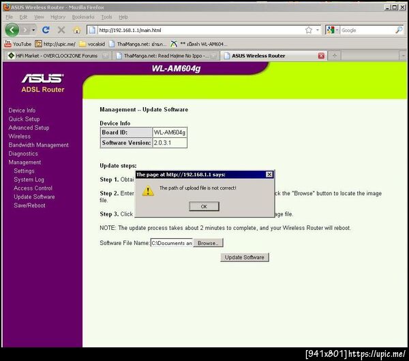Screen dimensions: 409x361
Task: Open the http://upic.me/ bookmark
Action: [x=55, y=44]
